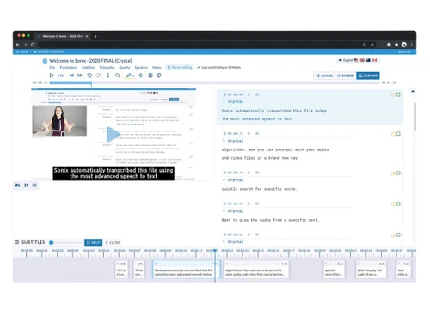
Task: Click the square panel icon before the last toolbar icon
Action: pyautogui.click(x=150, y=76)
